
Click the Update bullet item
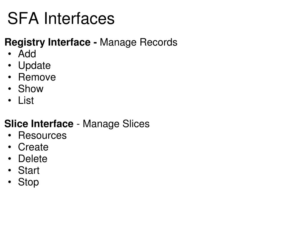[34, 66]
